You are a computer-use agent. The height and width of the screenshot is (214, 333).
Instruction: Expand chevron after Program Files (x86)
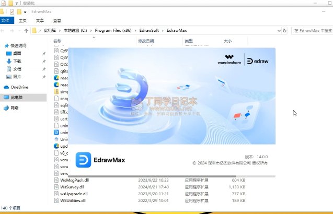(x=135, y=31)
